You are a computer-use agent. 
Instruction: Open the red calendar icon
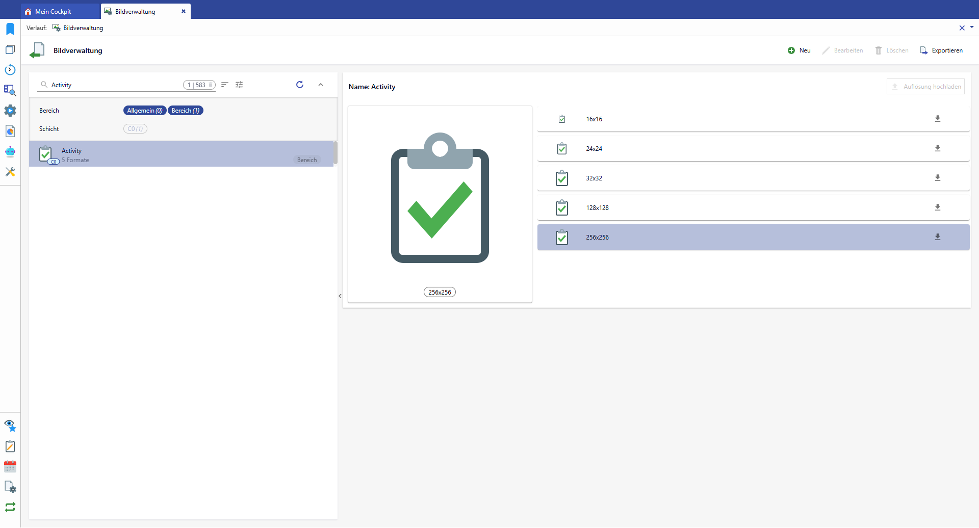10,467
